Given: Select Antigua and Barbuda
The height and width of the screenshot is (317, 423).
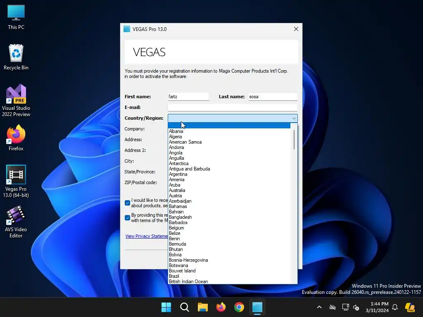Looking at the screenshot, I should click(x=229, y=169).
